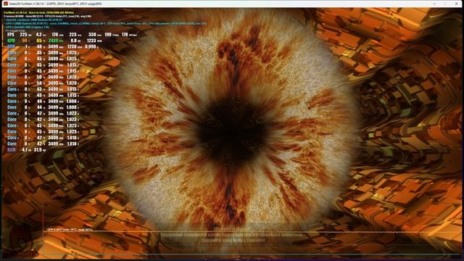Click the FurMark app icon in title bar
Image resolution: width=464 pixels, height=261 pixels.
point(6,4)
